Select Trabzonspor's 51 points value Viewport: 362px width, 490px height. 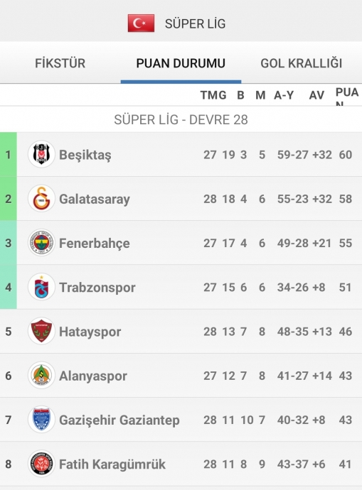pyautogui.click(x=346, y=287)
